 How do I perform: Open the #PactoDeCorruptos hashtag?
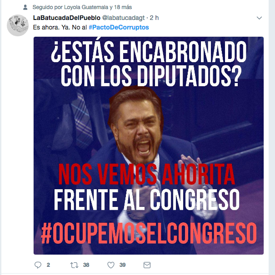coord(119,27)
